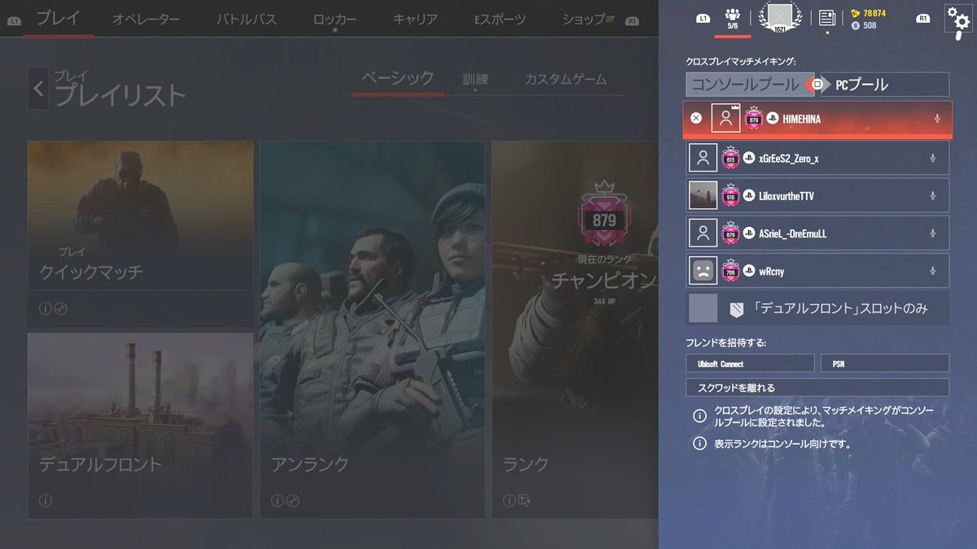Switch to the 訓練 playlist tab
This screenshot has height=549, width=977.
(x=475, y=79)
